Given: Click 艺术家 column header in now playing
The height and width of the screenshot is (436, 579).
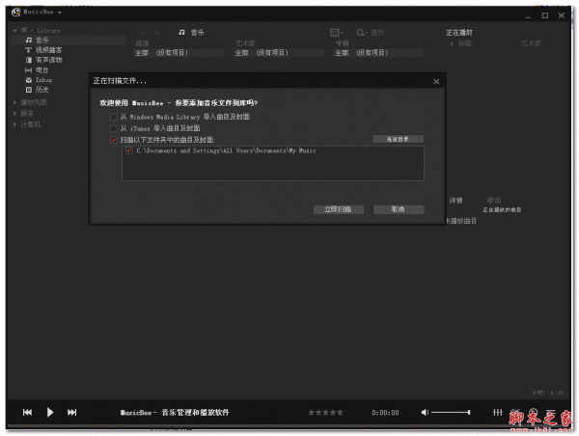Looking at the screenshot, I should pyautogui.click(x=532, y=43).
